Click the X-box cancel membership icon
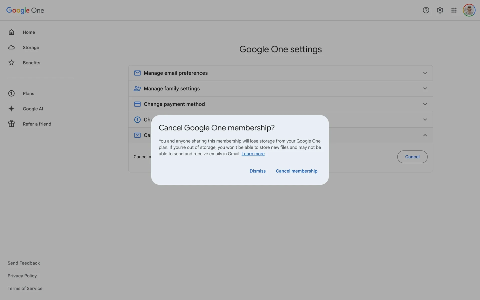This screenshot has width=480, height=300. (x=137, y=135)
